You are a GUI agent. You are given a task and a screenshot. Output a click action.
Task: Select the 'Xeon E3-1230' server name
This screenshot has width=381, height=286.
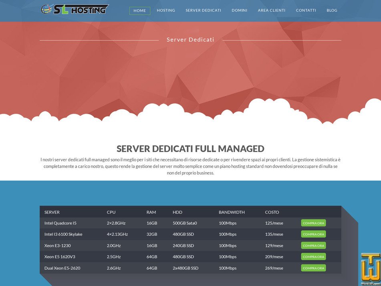point(58,245)
